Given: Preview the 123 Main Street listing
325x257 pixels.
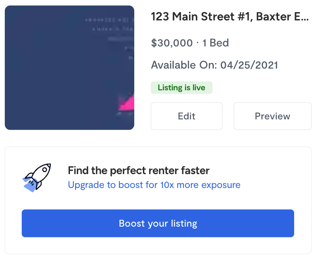Looking at the screenshot, I should pyautogui.click(x=272, y=116).
